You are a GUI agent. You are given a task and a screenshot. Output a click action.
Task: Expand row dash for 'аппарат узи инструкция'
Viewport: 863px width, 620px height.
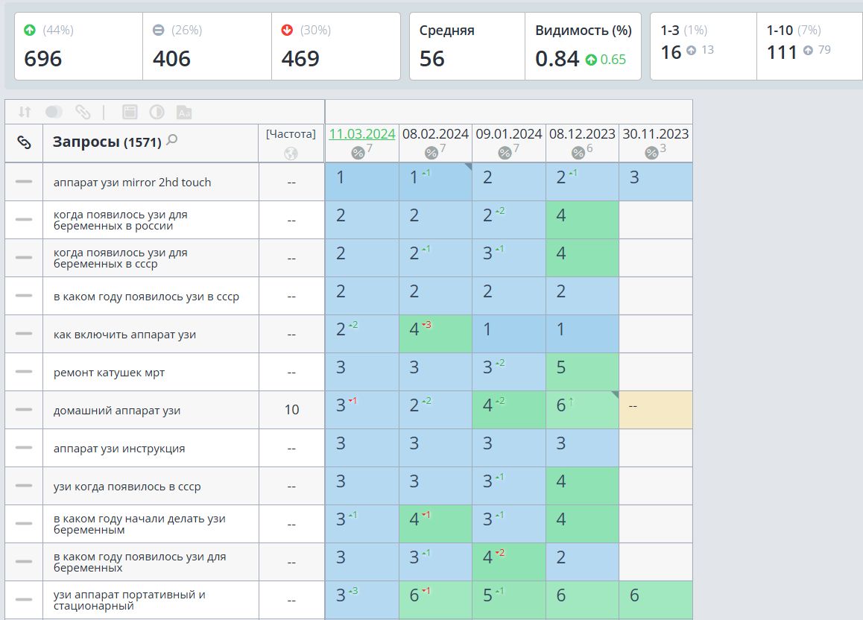[24, 448]
